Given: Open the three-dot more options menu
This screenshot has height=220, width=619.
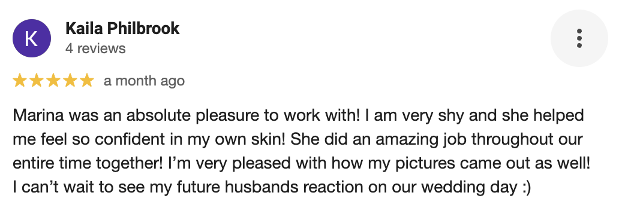Looking at the screenshot, I should 579,38.
